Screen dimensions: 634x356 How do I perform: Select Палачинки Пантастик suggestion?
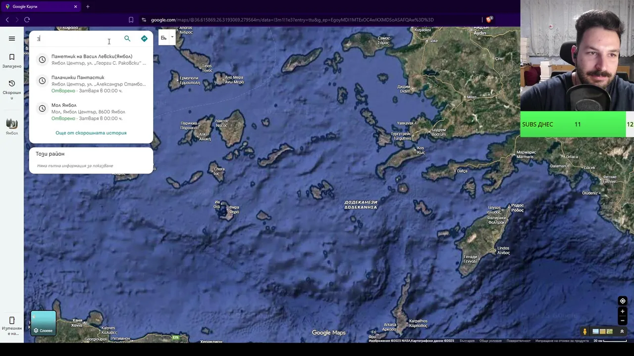pyautogui.click(x=91, y=84)
